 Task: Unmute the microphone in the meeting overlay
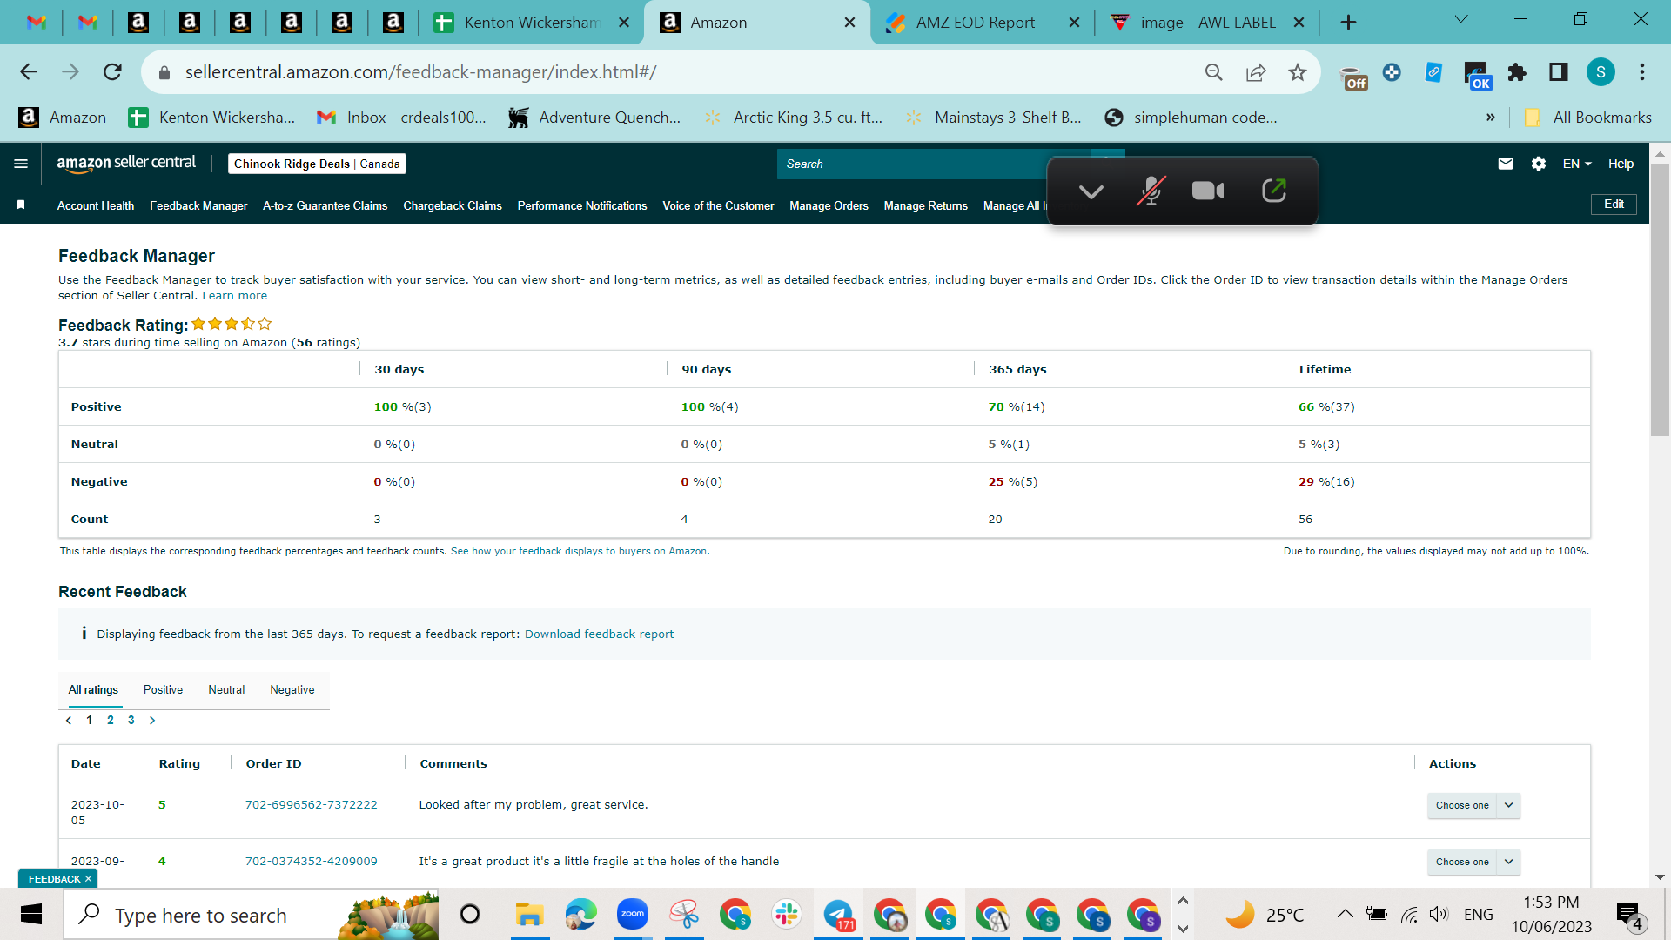pyautogui.click(x=1151, y=191)
